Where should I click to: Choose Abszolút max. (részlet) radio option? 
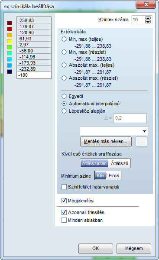(x=64, y=78)
